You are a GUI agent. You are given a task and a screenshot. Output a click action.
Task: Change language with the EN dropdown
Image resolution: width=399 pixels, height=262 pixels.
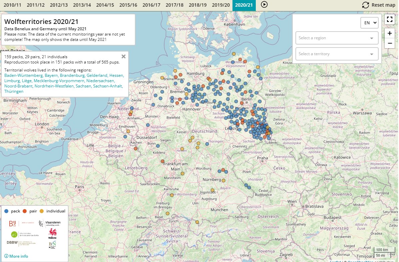369,23
